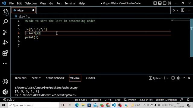Open the Extensions view
Viewport: 193px width, 108px height.
(5, 53)
